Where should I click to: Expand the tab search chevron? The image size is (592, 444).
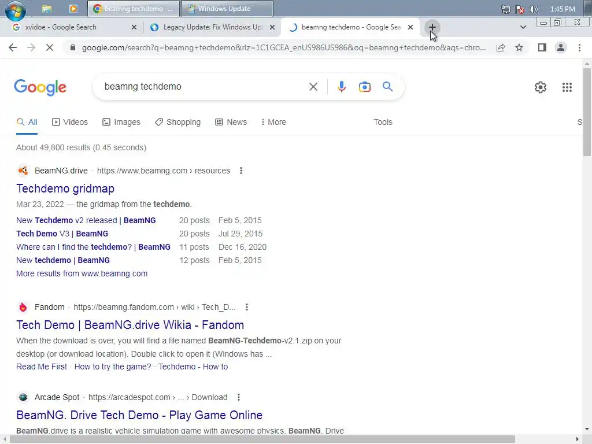tap(523, 27)
